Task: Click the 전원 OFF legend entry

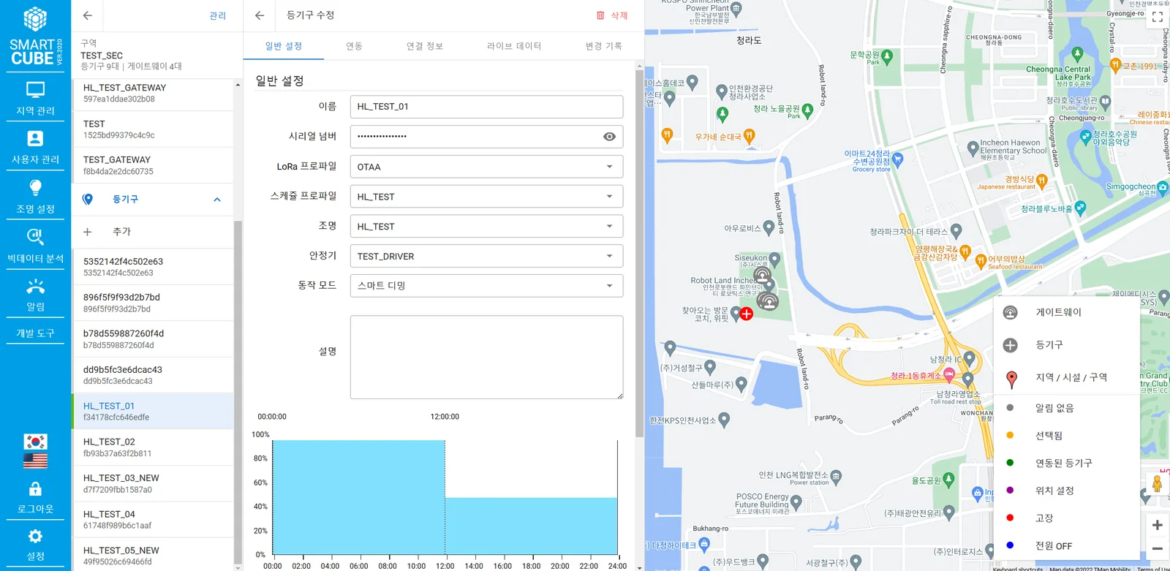Action: coord(1067,545)
